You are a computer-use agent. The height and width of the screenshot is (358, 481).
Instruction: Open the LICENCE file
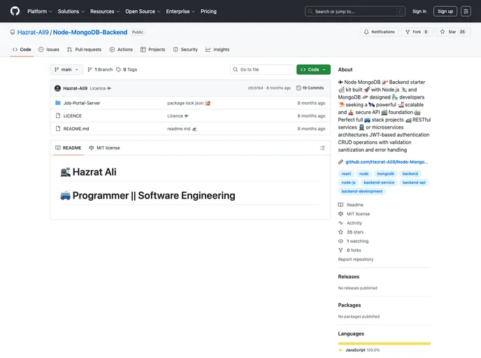[x=73, y=116]
